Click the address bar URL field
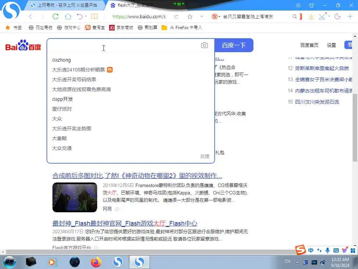 pos(139,16)
